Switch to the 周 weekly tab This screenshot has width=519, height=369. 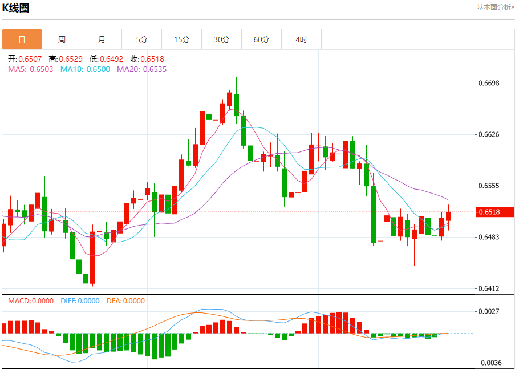click(x=62, y=39)
